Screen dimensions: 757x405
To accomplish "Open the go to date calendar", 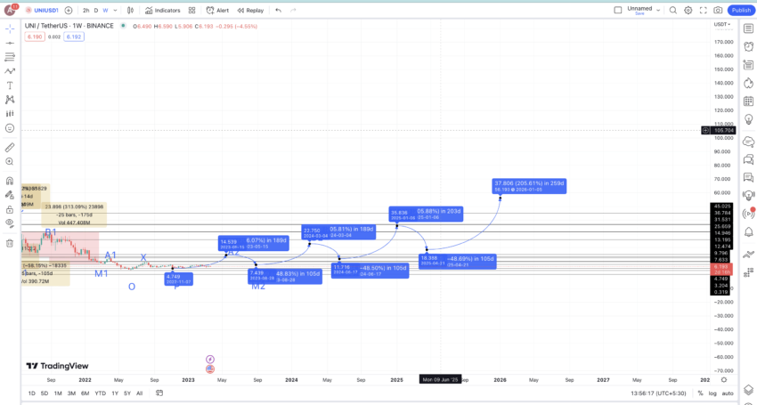I will point(159,393).
